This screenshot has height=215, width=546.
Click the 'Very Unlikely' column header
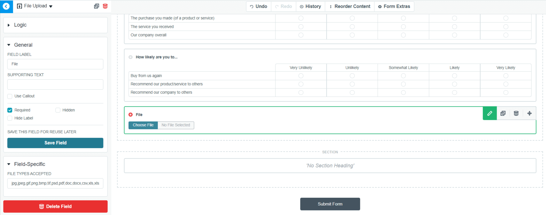301,68
